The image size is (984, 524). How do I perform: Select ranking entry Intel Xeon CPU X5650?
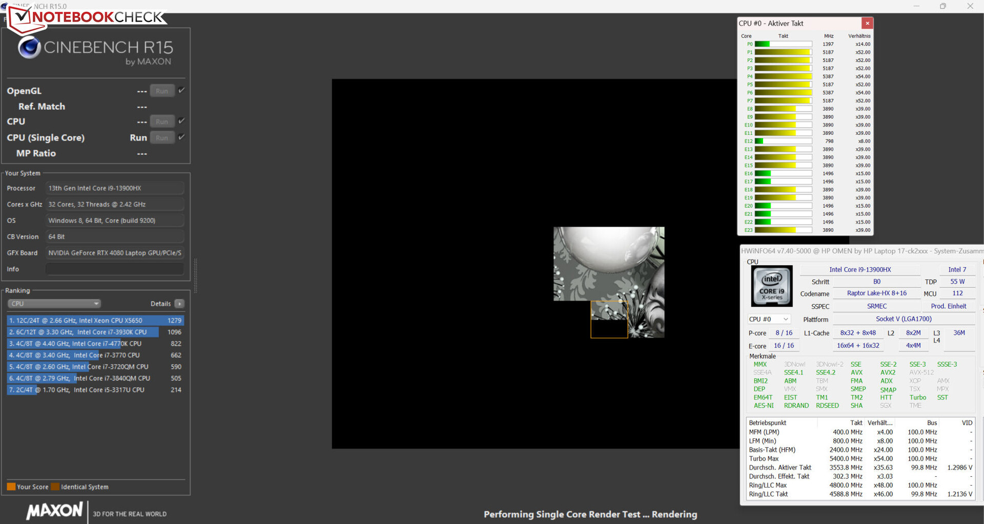(95, 320)
